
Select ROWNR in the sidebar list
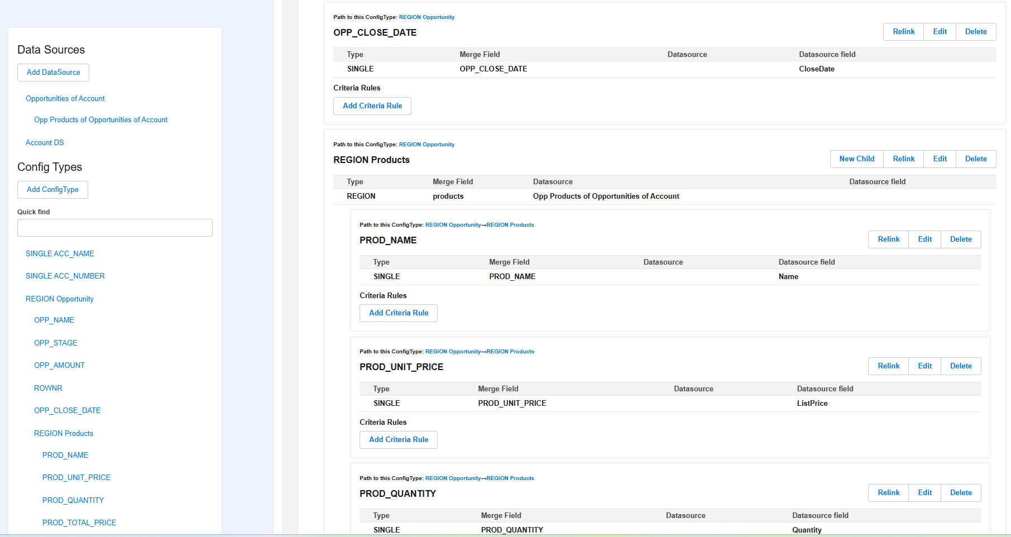coord(48,389)
